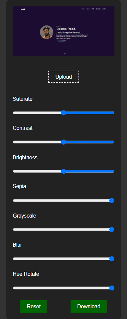Click the Saturate slider handle

click(x=63, y=113)
